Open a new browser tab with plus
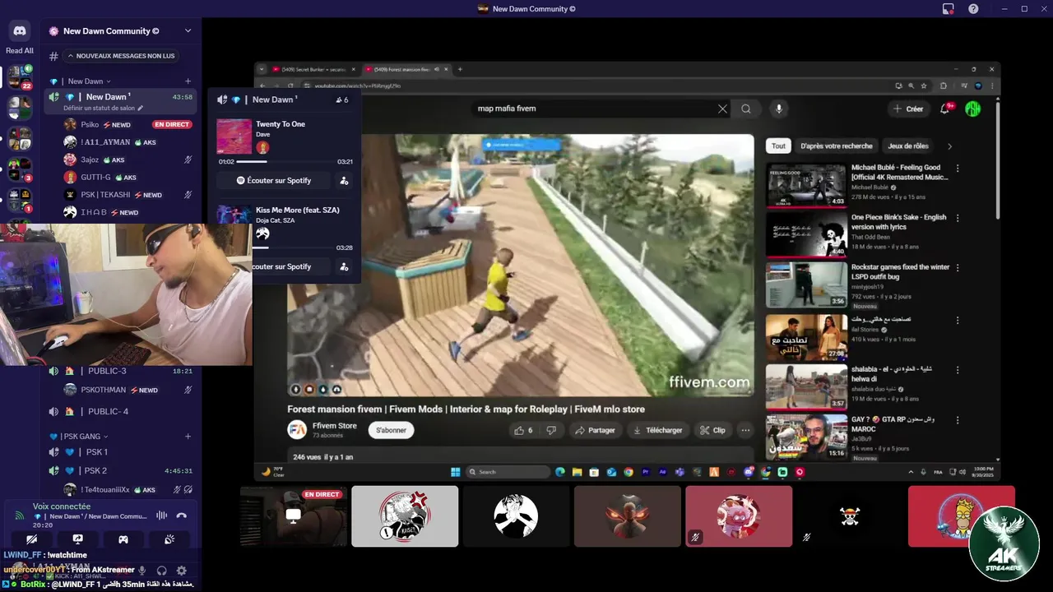1053x592 pixels. [460, 69]
